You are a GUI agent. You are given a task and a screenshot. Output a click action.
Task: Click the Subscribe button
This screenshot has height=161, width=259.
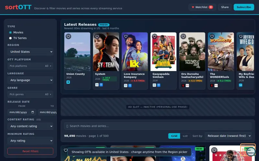tap(244, 7)
